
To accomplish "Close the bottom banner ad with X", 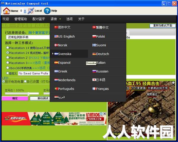I will (105, 114).
